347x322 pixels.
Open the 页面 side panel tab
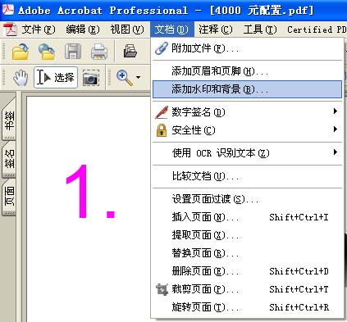pyautogui.click(x=9, y=196)
